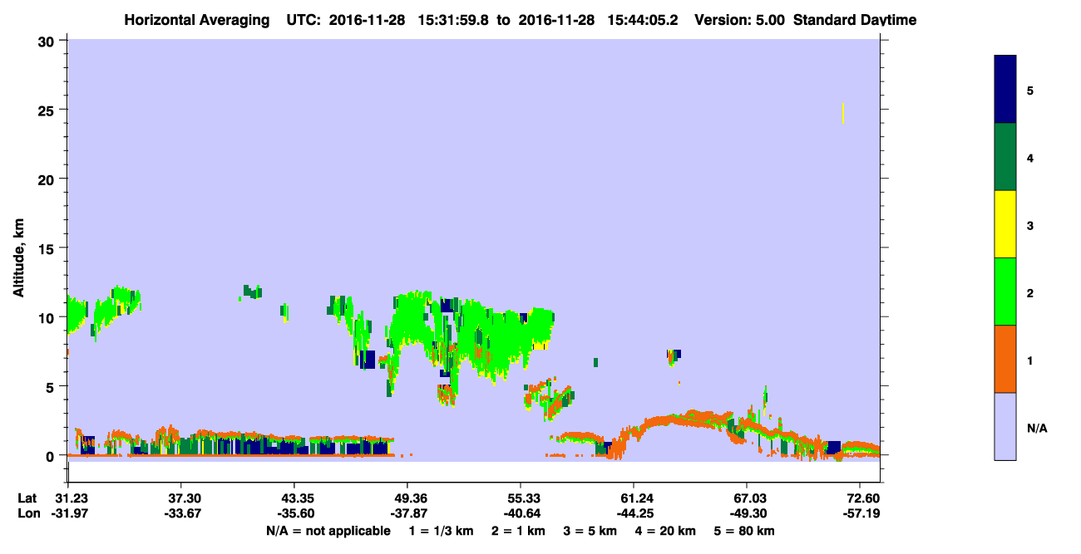Click the '2 = 1 km' legend text
1081x554 pixels.
pos(518,531)
